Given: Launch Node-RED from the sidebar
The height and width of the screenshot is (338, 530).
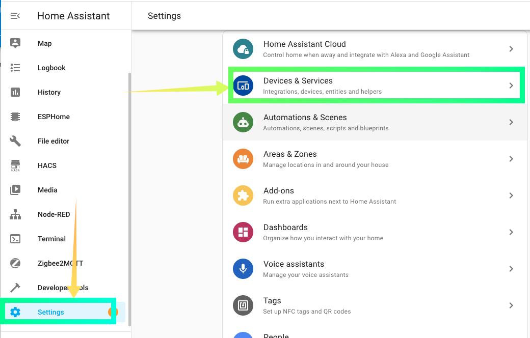Looking at the screenshot, I should pos(64,214).
